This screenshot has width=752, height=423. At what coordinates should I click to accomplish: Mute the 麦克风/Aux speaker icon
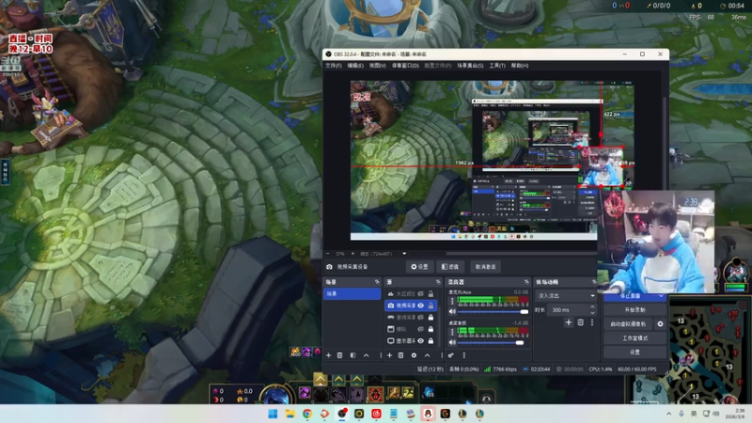coord(452,312)
